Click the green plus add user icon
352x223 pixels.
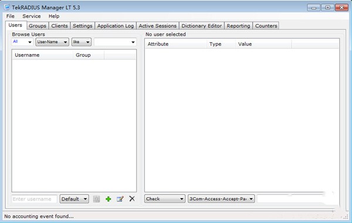tap(108, 199)
